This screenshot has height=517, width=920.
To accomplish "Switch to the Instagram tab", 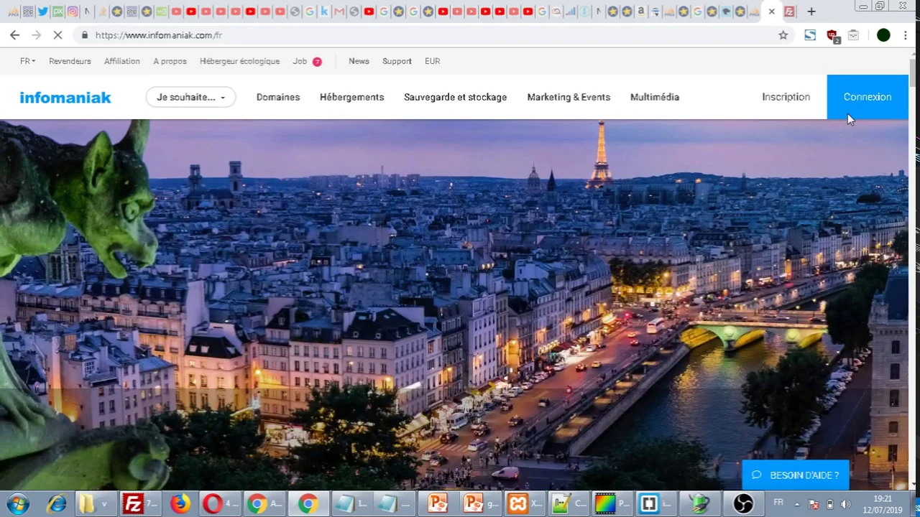I will (73, 11).
